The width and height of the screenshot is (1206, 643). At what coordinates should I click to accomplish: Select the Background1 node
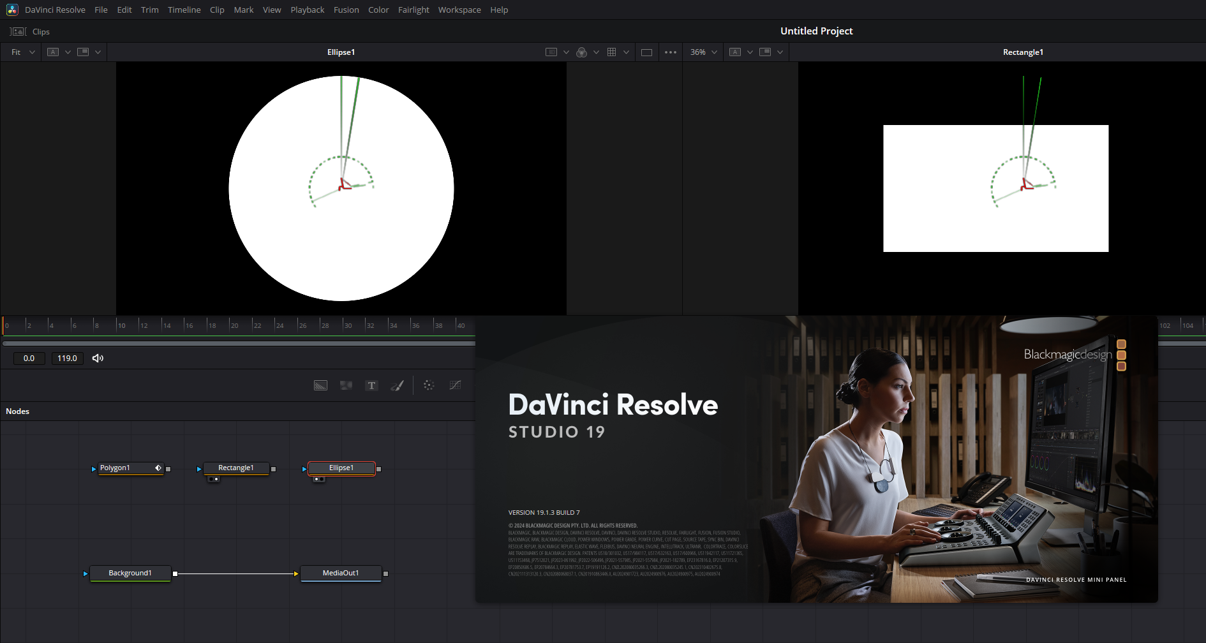(x=130, y=573)
